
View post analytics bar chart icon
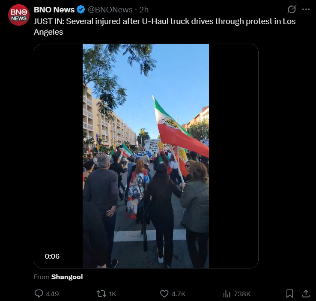[x=227, y=294]
